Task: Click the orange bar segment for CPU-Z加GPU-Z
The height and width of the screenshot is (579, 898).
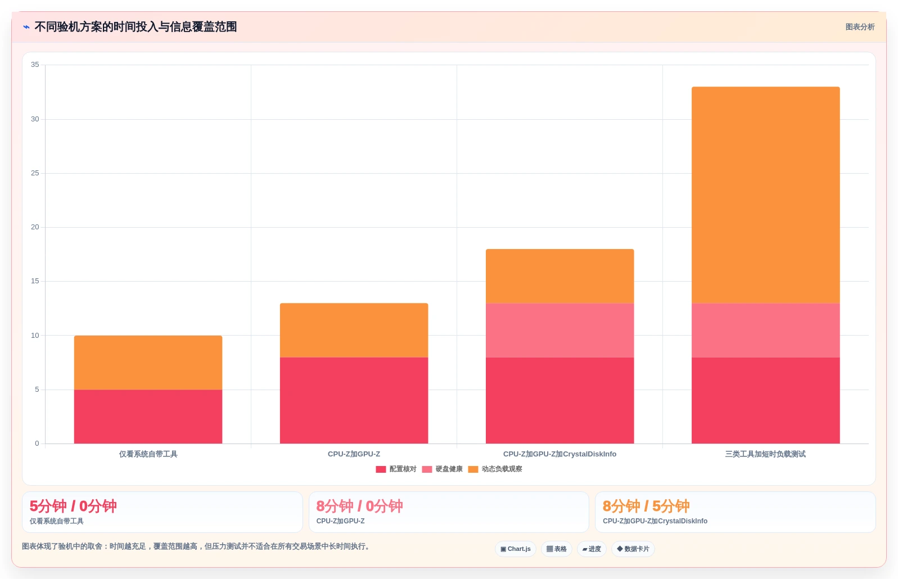Action: 354,331
